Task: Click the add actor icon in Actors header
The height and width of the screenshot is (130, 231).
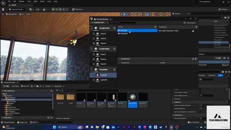Action: (x=155, y=27)
